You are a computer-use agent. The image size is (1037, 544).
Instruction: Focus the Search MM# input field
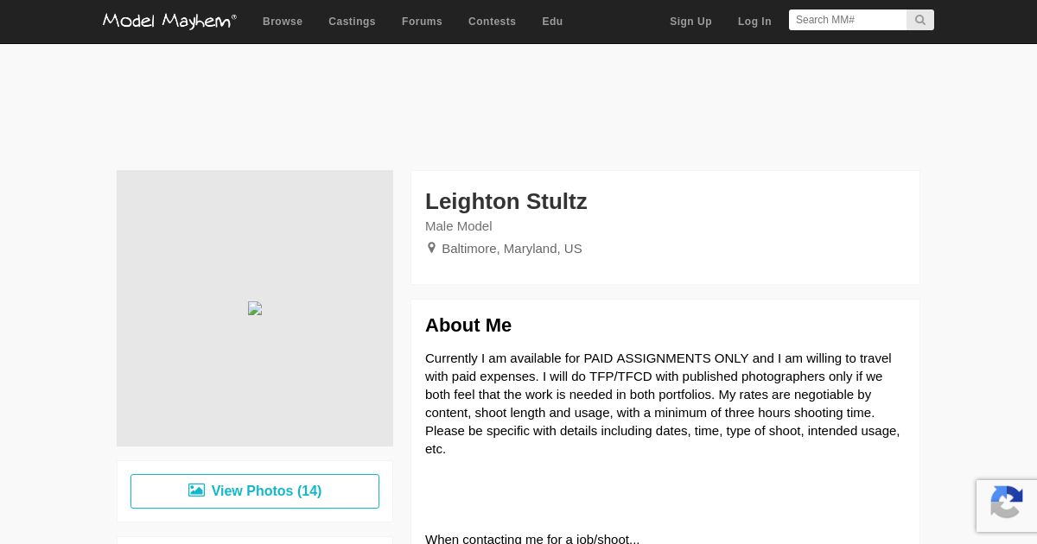pos(848,20)
